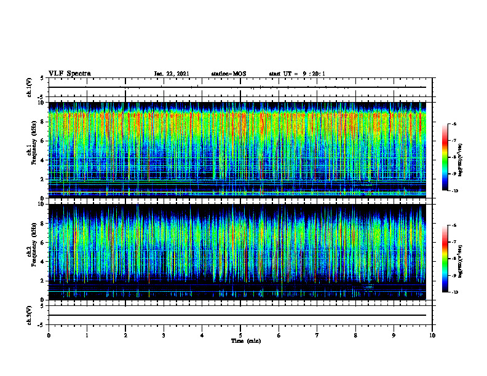Image resolution: width=487 pixels, height=376 pixels.
Task: Click the ch.2 spectrogram color scale bar
Action: 445,259
